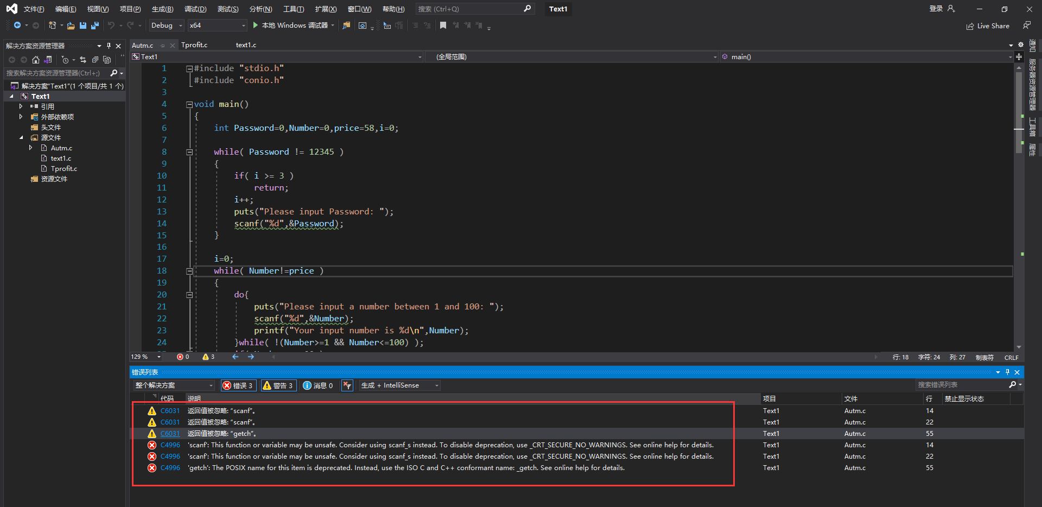Click C4996 link for getch error

coord(170,468)
